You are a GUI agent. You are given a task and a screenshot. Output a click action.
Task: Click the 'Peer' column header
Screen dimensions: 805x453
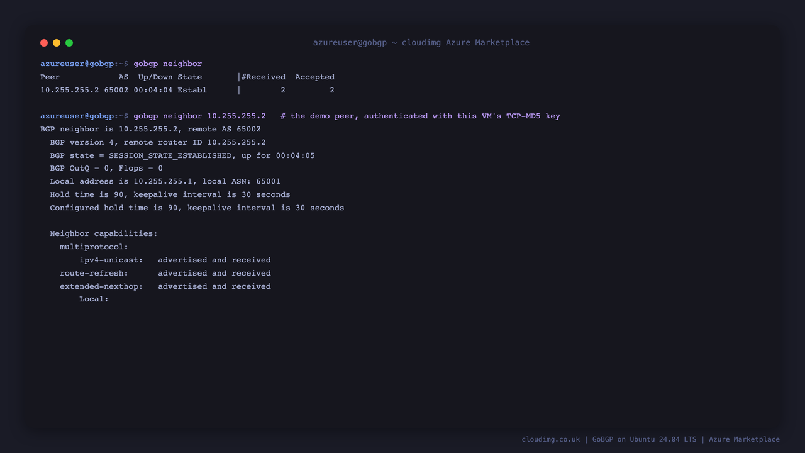point(50,77)
